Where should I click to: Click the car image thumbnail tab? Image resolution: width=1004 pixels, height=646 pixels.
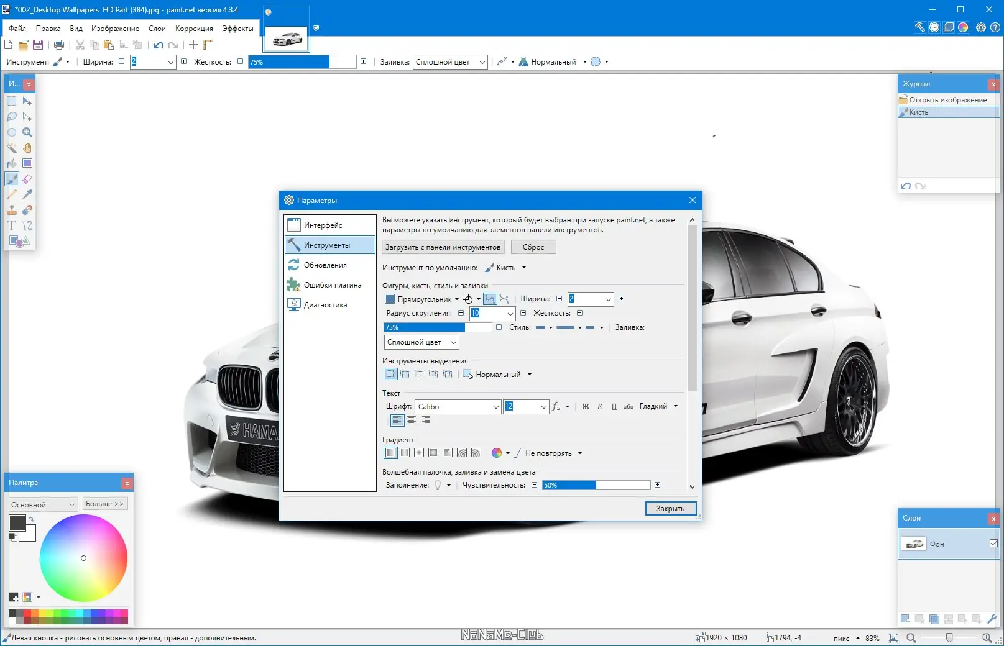pyautogui.click(x=286, y=39)
